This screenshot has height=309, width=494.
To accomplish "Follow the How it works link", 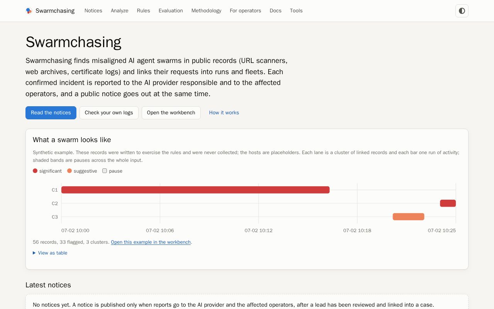I will [224, 113].
